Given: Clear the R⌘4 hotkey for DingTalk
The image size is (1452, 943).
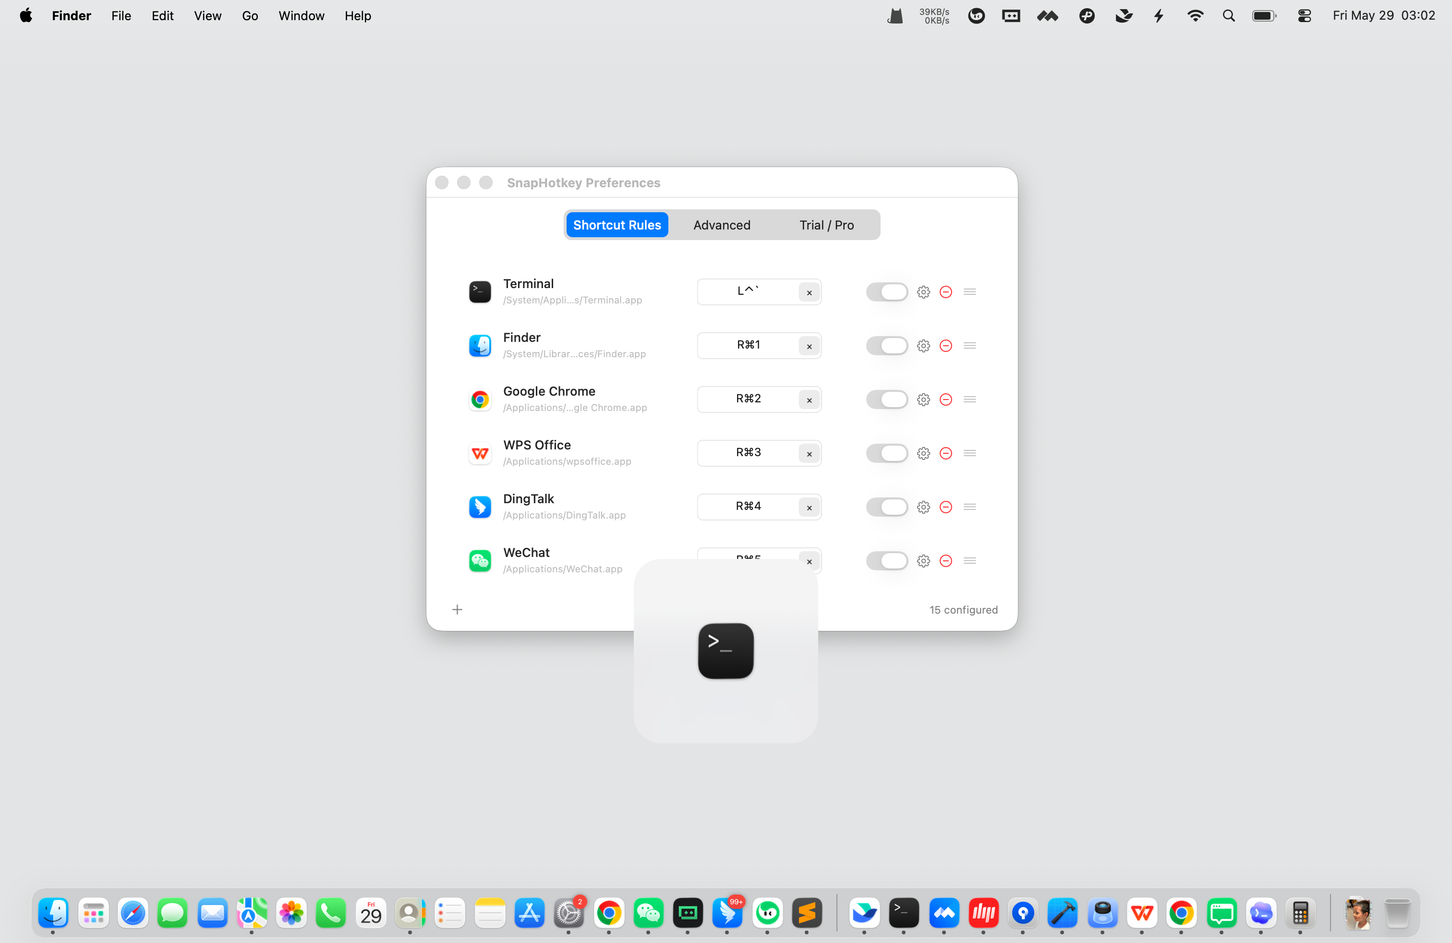Looking at the screenshot, I should pos(809,507).
